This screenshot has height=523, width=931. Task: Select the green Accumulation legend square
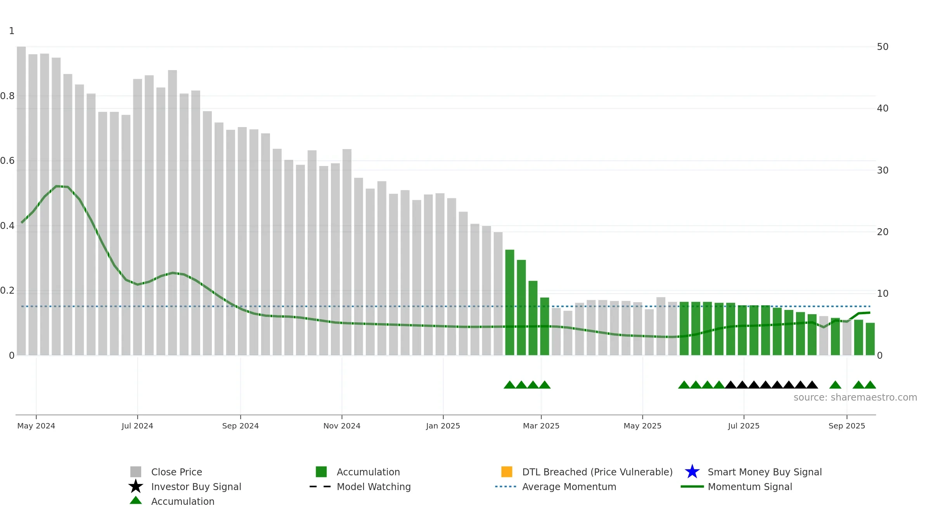(x=321, y=471)
